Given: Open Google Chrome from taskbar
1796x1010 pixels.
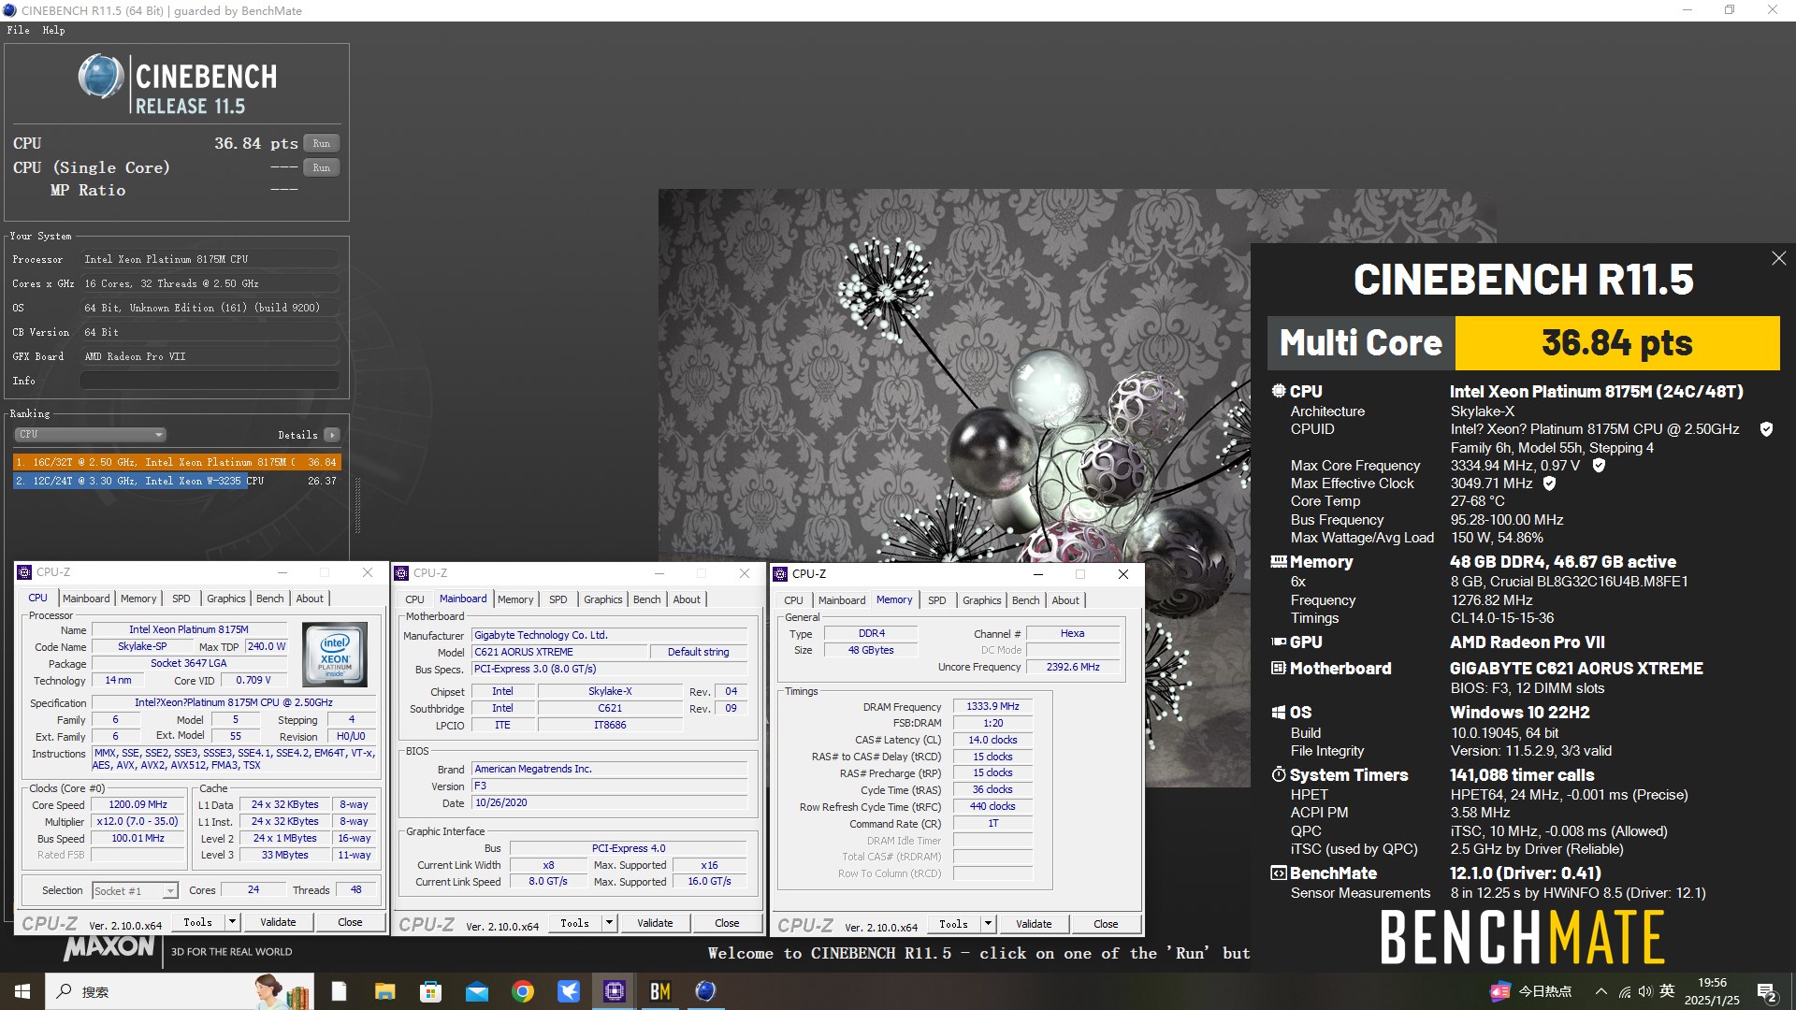Looking at the screenshot, I should click(523, 991).
